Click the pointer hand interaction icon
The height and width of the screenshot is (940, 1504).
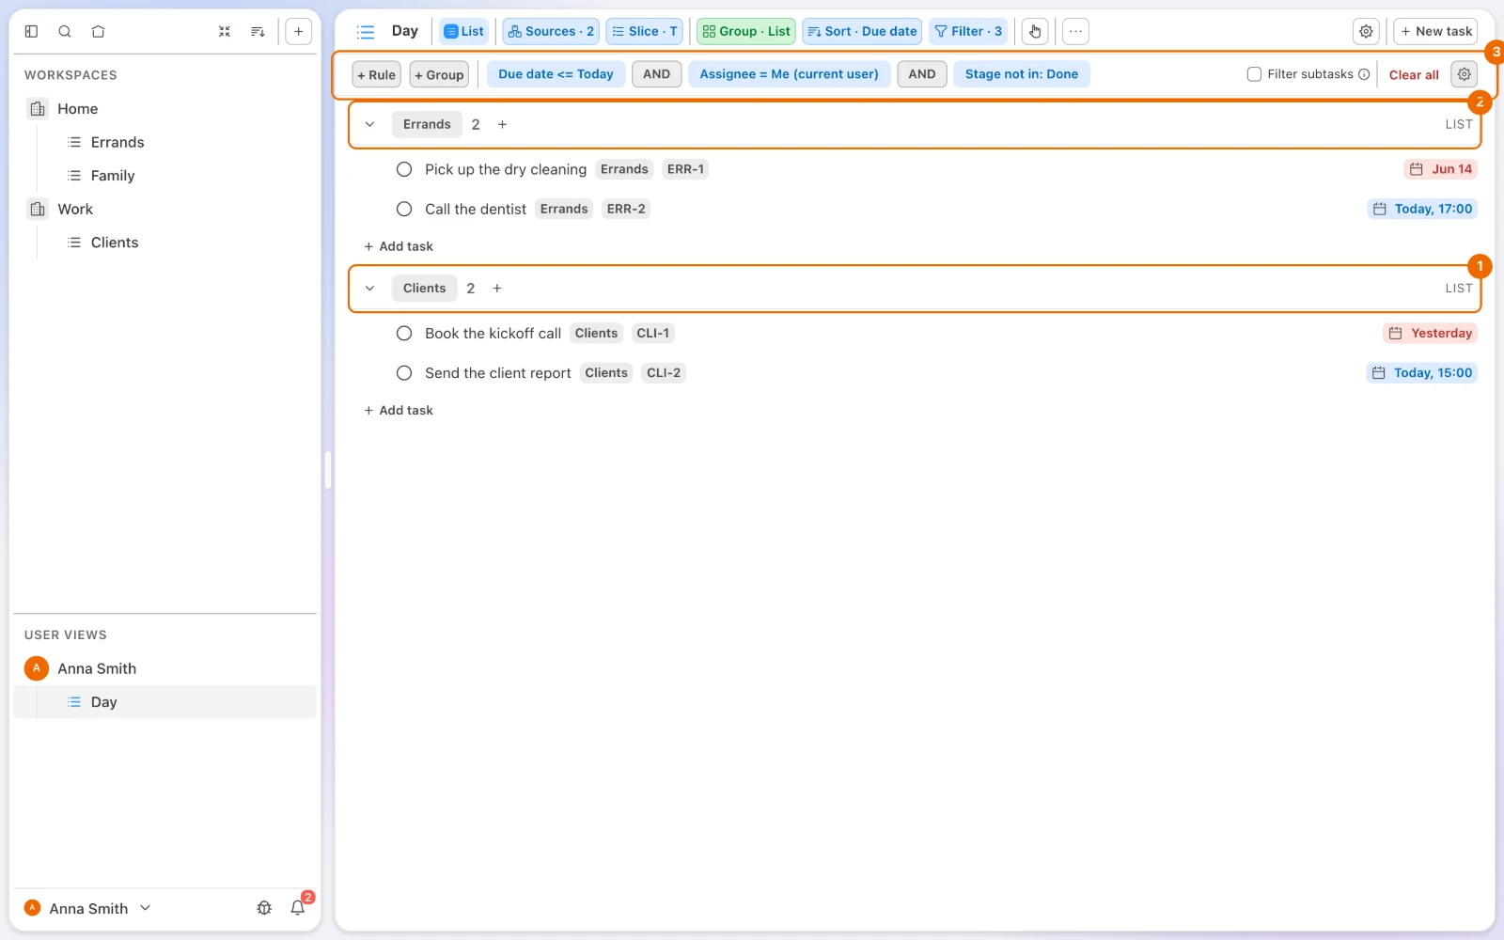(1035, 31)
